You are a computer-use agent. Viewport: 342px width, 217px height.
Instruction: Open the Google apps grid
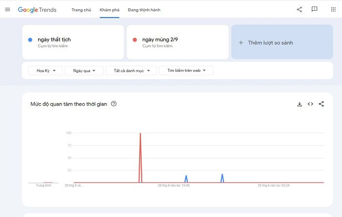[333, 10]
